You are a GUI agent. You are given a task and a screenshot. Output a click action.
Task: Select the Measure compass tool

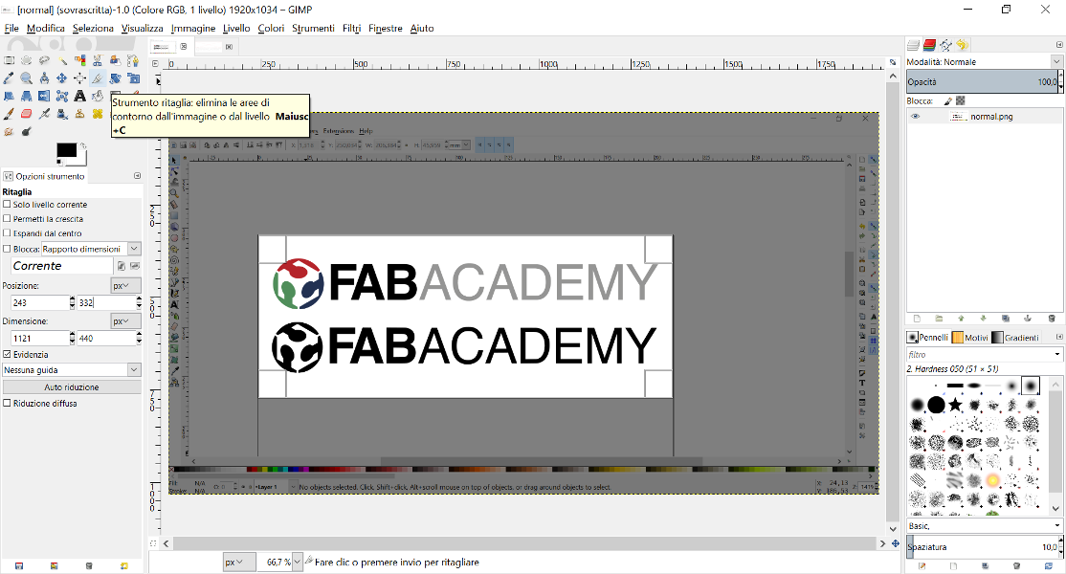(x=44, y=78)
